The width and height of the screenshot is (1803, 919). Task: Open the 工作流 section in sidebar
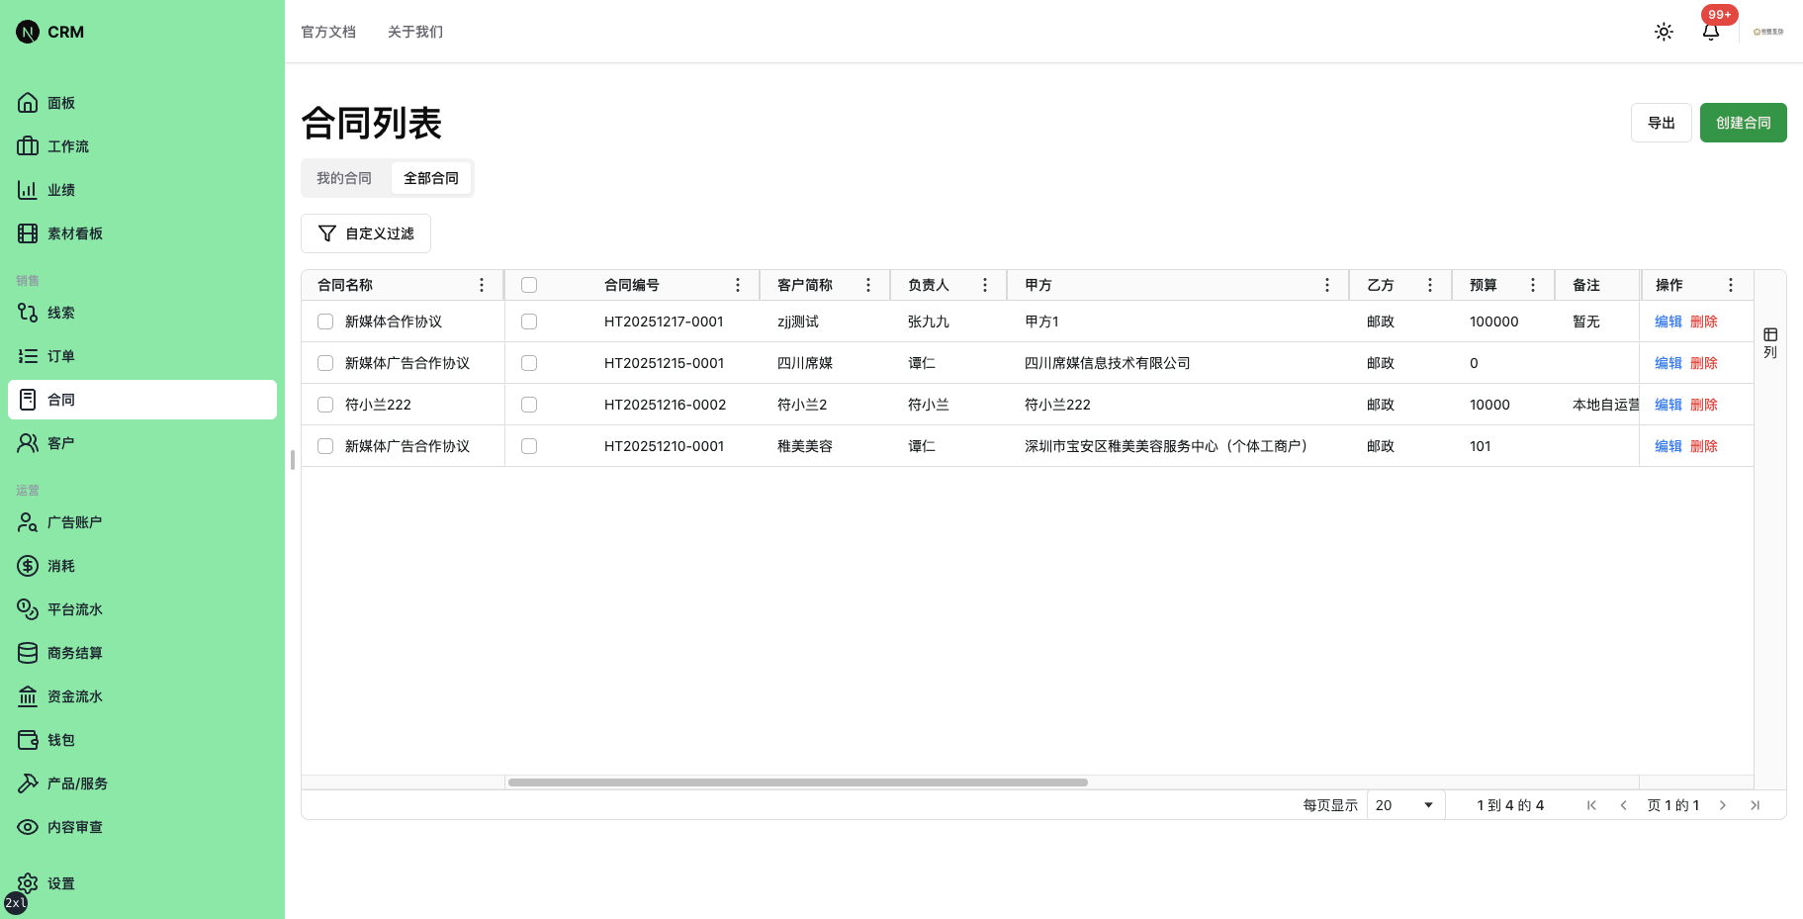pyautogui.click(x=66, y=145)
